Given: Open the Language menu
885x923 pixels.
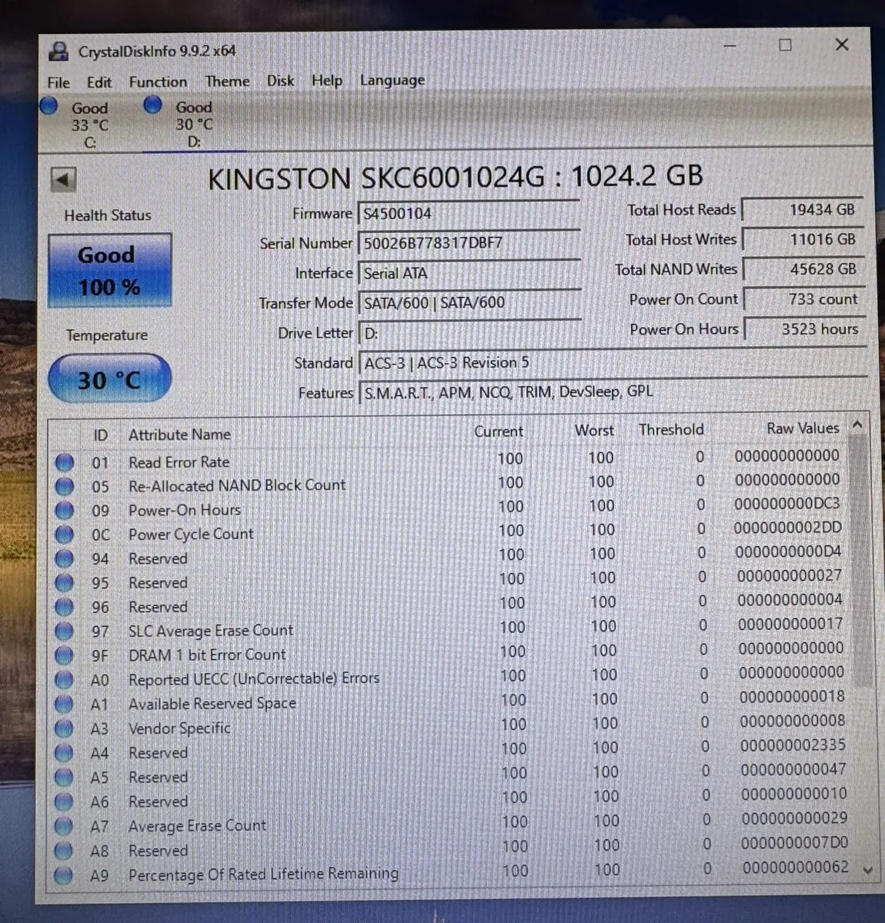Looking at the screenshot, I should [392, 80].
